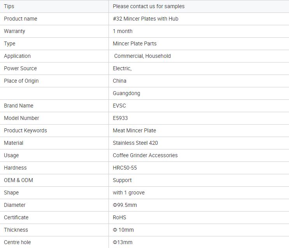Screen dimensions: 289x248
Task: Click 'Commercial, Household' application value
Action: [142, 56]
